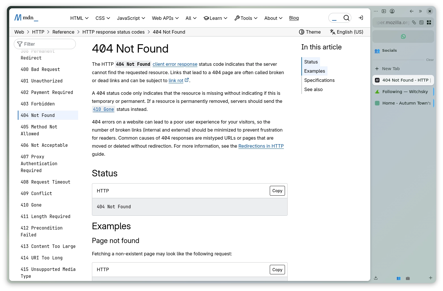Open 409 Conflict in the sidebar

[x=36, y=193]
